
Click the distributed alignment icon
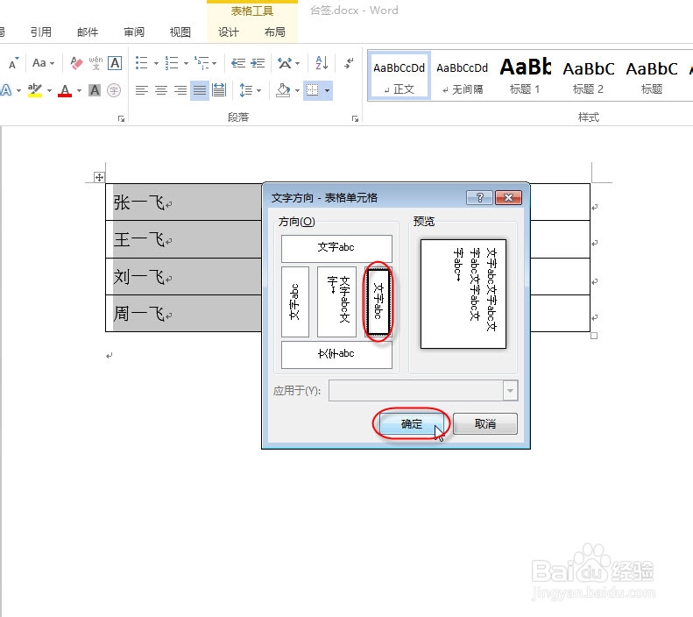[219, 90]
